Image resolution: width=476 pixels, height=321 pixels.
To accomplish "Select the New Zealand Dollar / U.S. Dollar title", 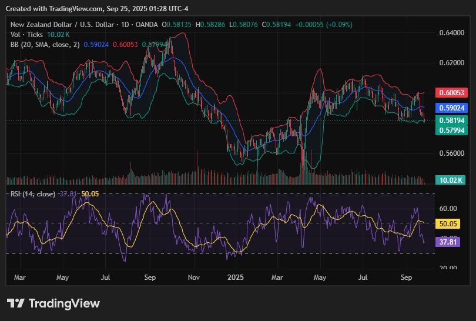I will pyautogui.click(x=63, y=25).
